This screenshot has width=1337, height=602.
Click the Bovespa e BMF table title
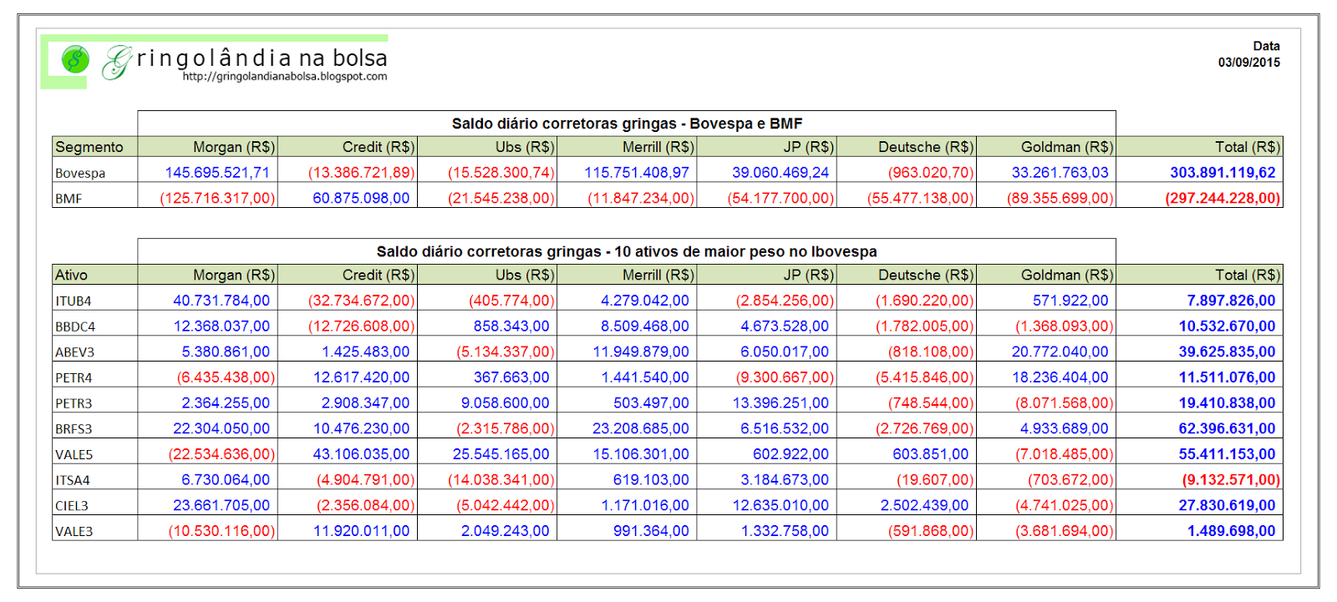click(627, 124)
